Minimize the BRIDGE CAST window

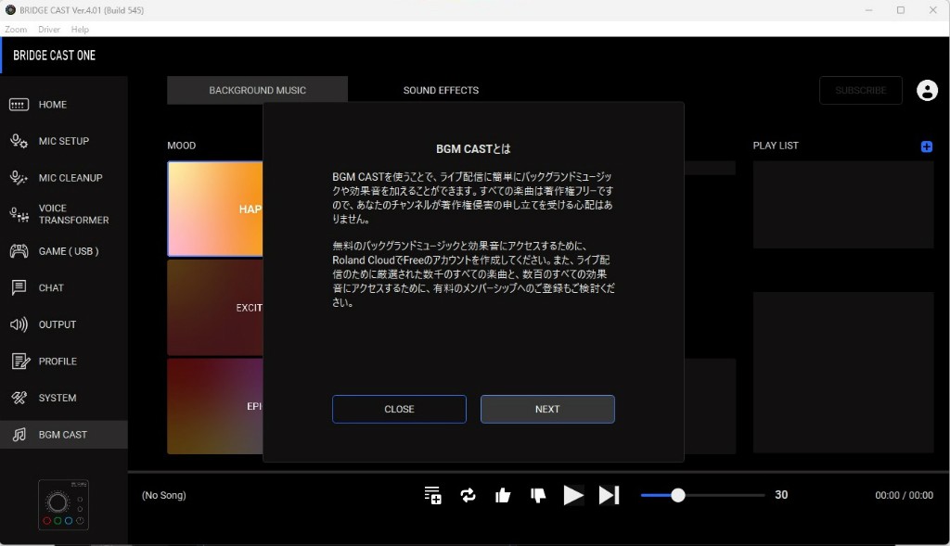(868, 10)
